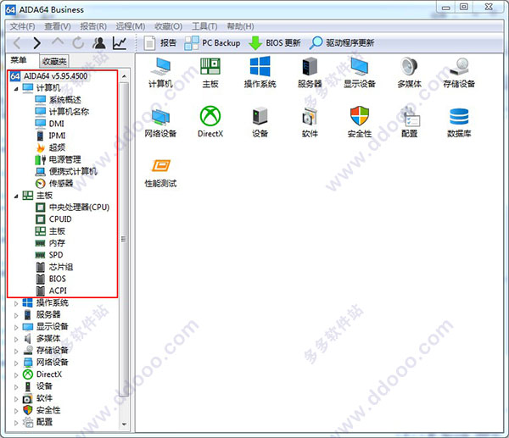Expand the 显示设备 tree node
This screenshot has width=509, height=438.
tap(16, 328)
